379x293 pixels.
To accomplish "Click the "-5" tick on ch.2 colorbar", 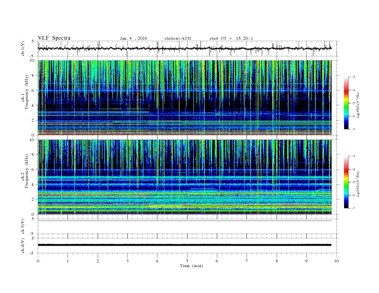I will pos(353,182).
